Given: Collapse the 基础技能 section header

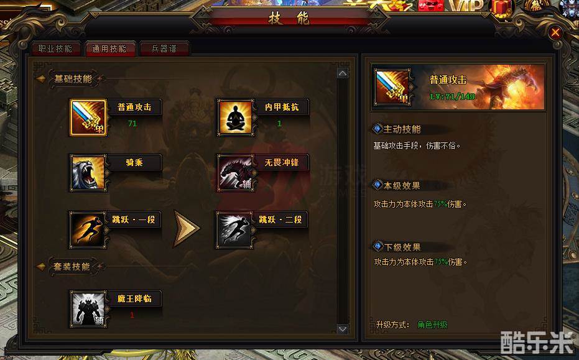Looking at the screenshot, I should (73, 79).
